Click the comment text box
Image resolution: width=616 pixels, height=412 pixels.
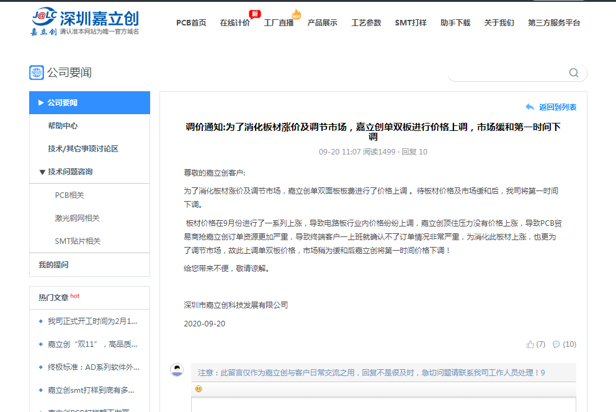coord(383,405)
